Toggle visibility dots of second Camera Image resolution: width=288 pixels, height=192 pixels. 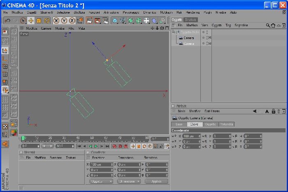pyautogui.click(x=207, y=44)
